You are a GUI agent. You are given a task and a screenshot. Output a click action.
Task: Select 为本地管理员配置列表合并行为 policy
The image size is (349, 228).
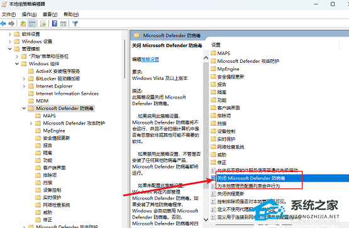[248, 186]
